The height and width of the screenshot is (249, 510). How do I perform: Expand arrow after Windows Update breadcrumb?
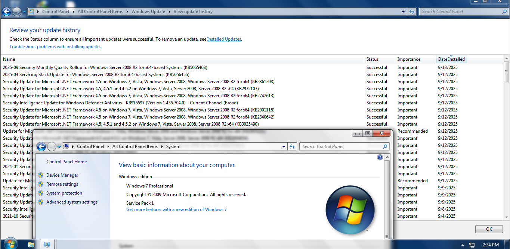[x=169, y=12]
